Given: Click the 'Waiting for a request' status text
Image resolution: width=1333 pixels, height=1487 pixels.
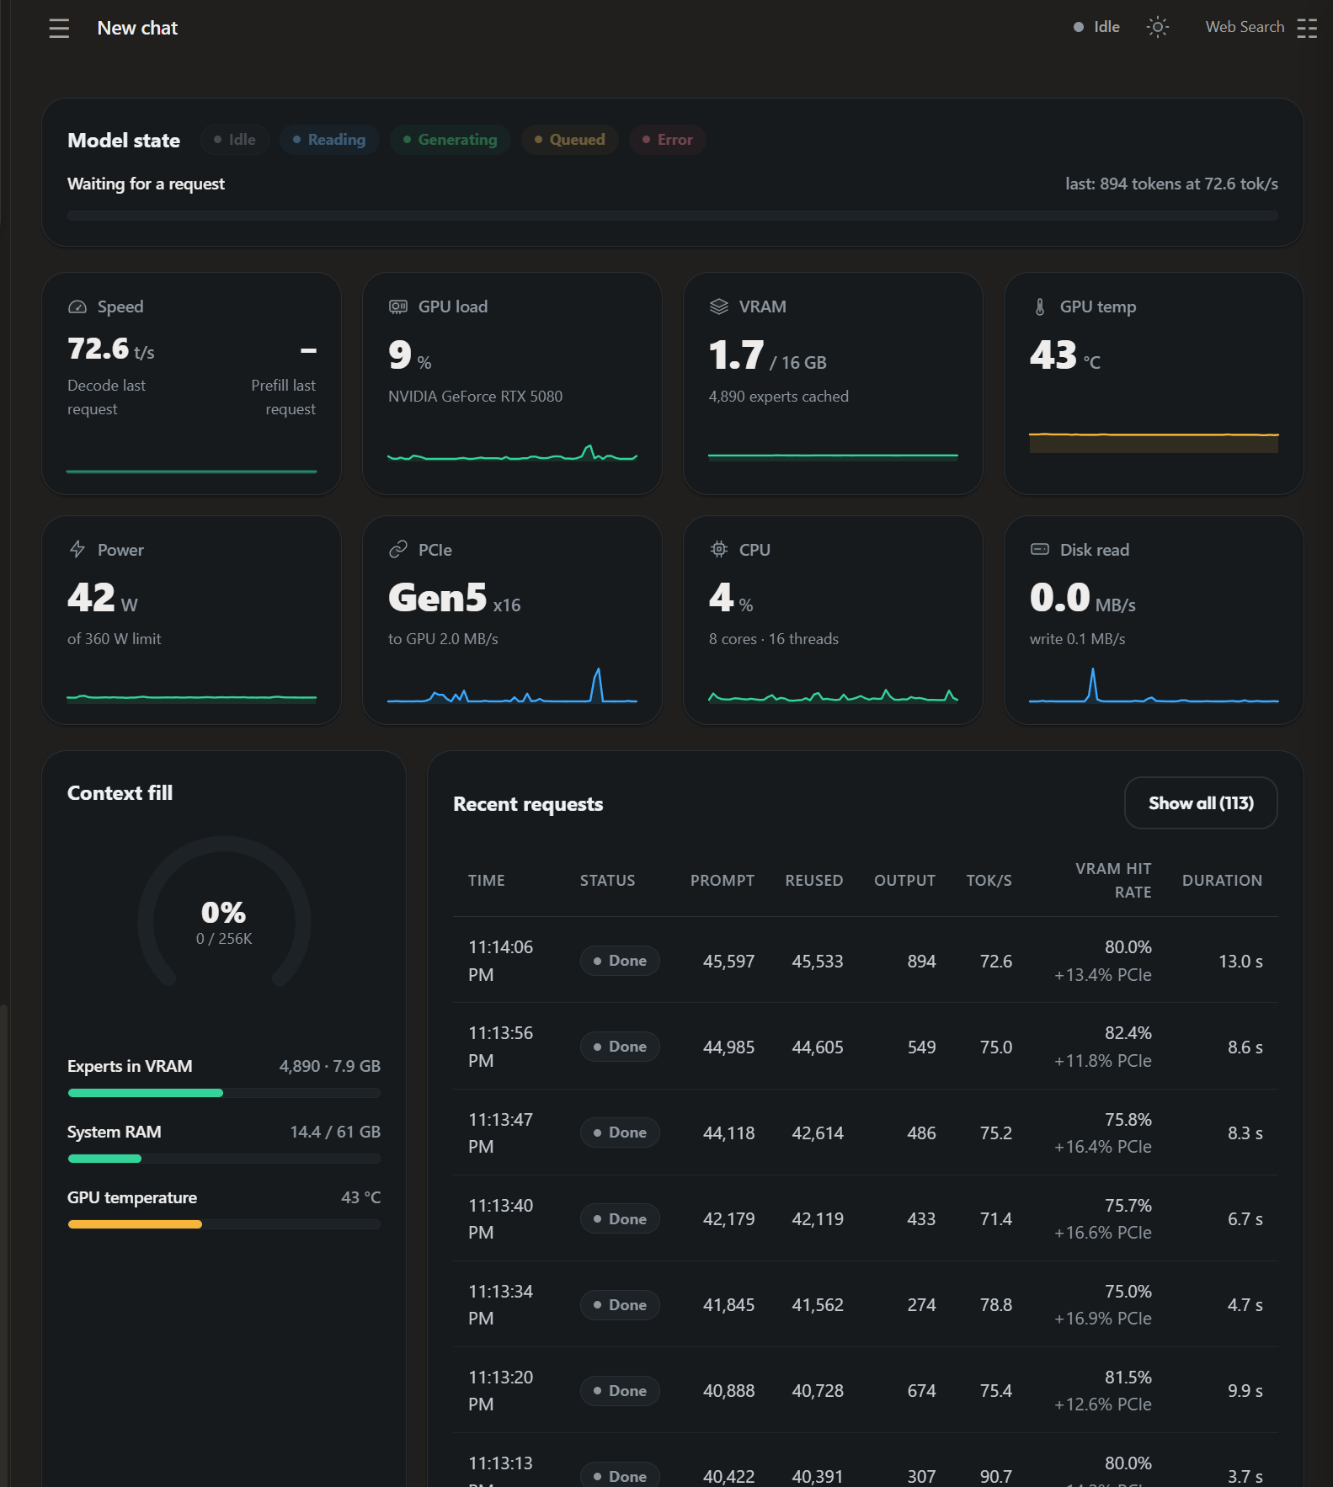Looking at the screenshot, I should (x=147, y=184).
